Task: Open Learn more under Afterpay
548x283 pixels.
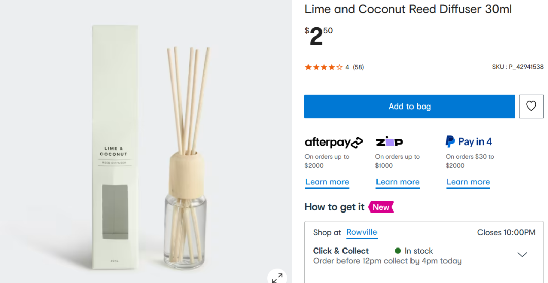Action: pyautogui.click(x=327, y=182)
